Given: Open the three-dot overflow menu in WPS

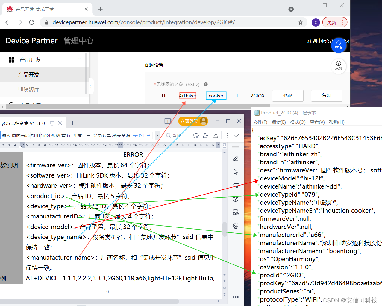Looking at the screenshot, I should click(227, 135).
